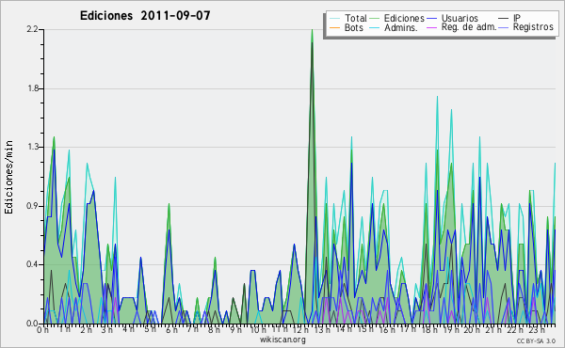The image size is (565, 348).
Task: Click the y-axis value 1.8
Action: pos(32,88)
